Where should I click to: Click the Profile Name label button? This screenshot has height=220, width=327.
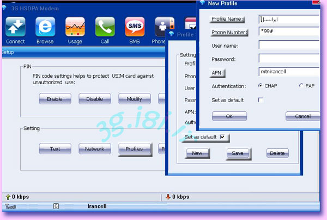(227, 19)
